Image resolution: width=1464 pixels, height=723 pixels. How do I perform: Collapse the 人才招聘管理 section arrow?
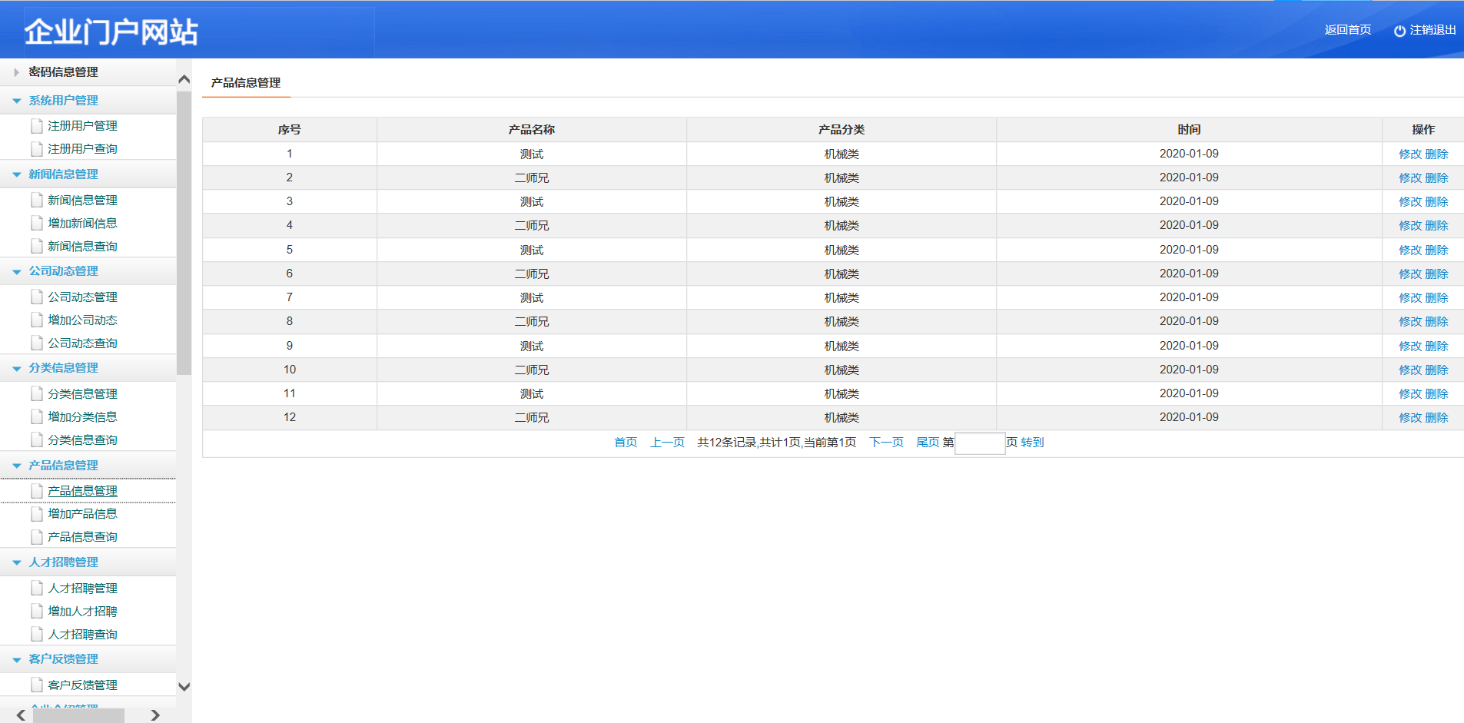pos(16,562)
